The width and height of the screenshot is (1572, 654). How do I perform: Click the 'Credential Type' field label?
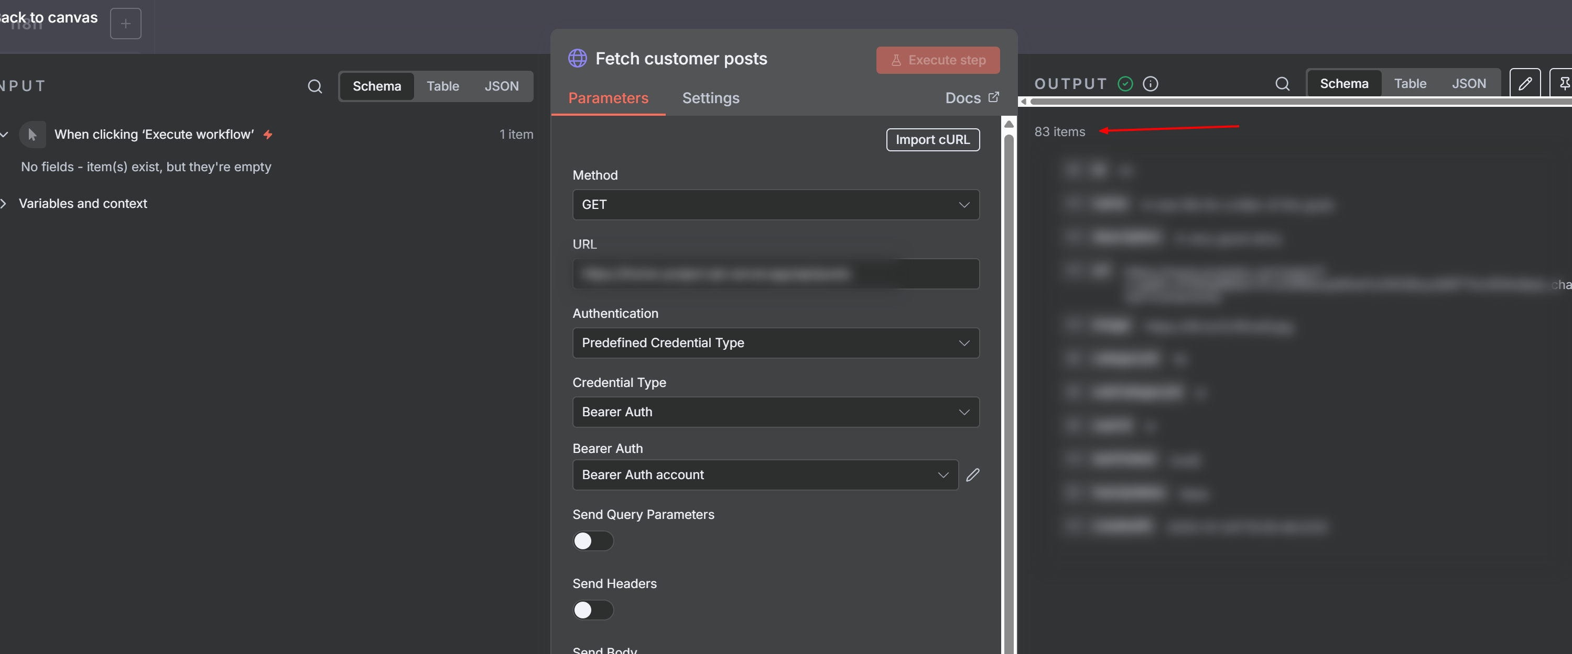tap(619, 383)
